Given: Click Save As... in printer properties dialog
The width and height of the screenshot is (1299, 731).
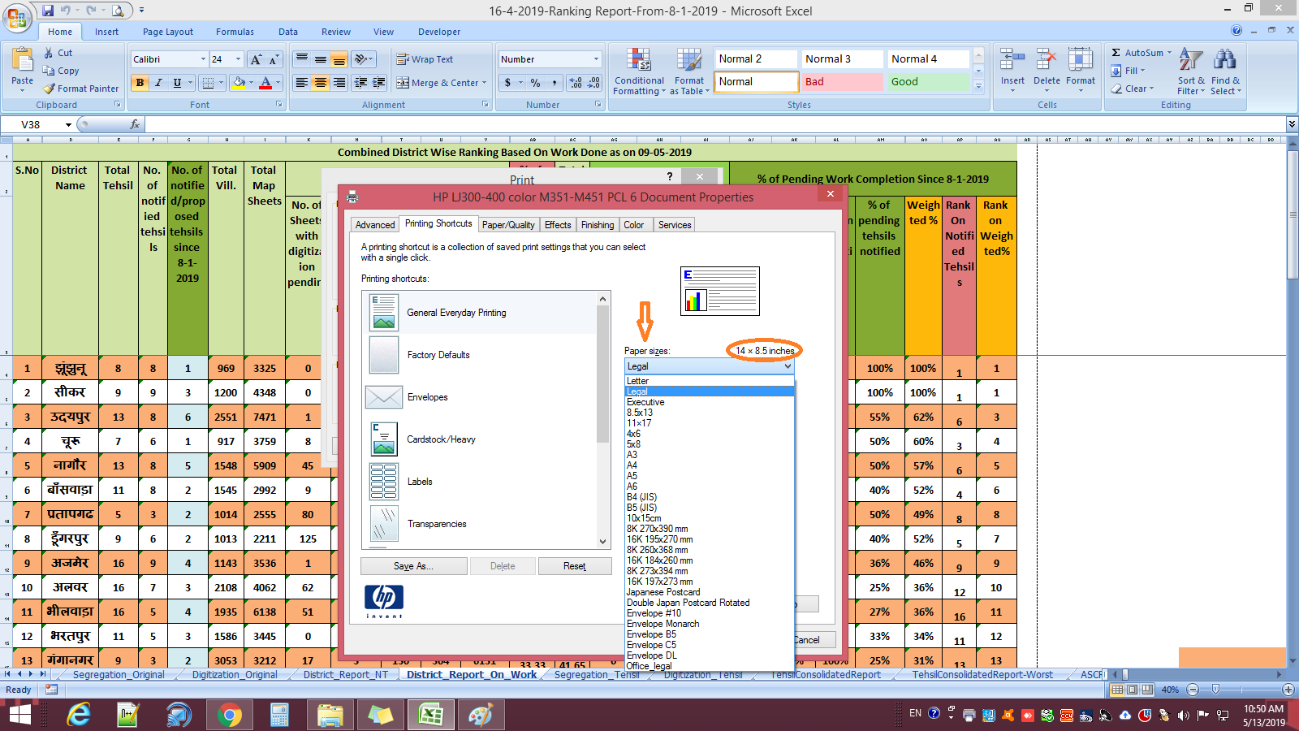Looking at the screenshot, I should point(414,566).
